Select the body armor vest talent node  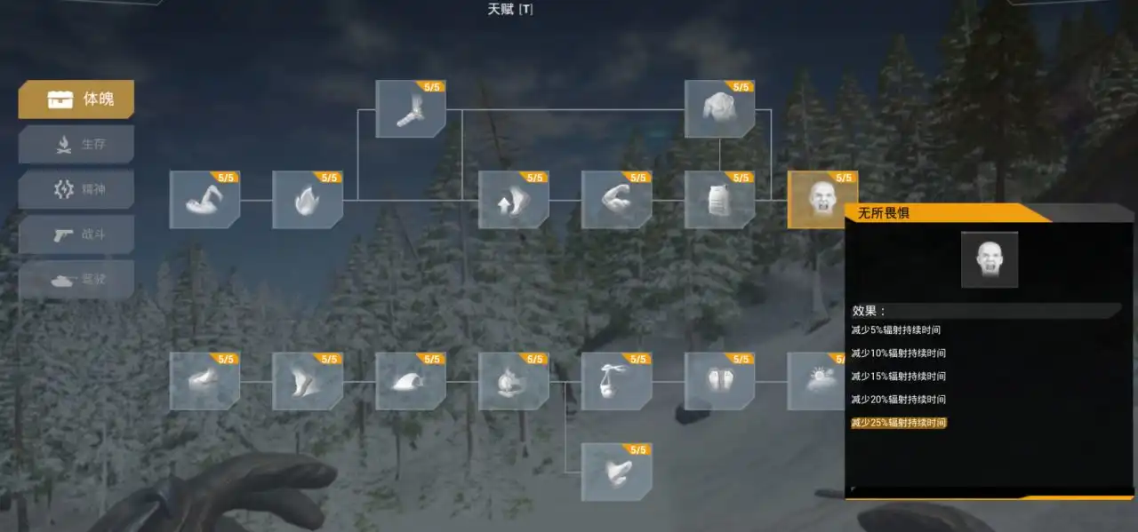pyautogui.click(x=720, y=200)
